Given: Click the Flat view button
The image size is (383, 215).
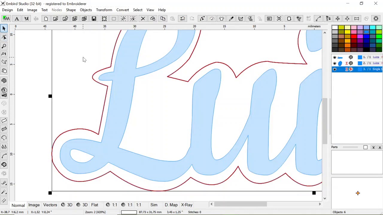Looking at the screenshot, I should [x=95, y=205].
